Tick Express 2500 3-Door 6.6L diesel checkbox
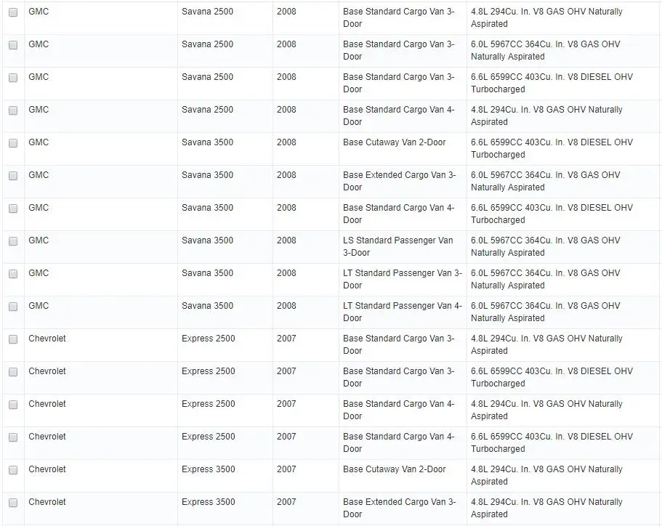 click(13, 372)
